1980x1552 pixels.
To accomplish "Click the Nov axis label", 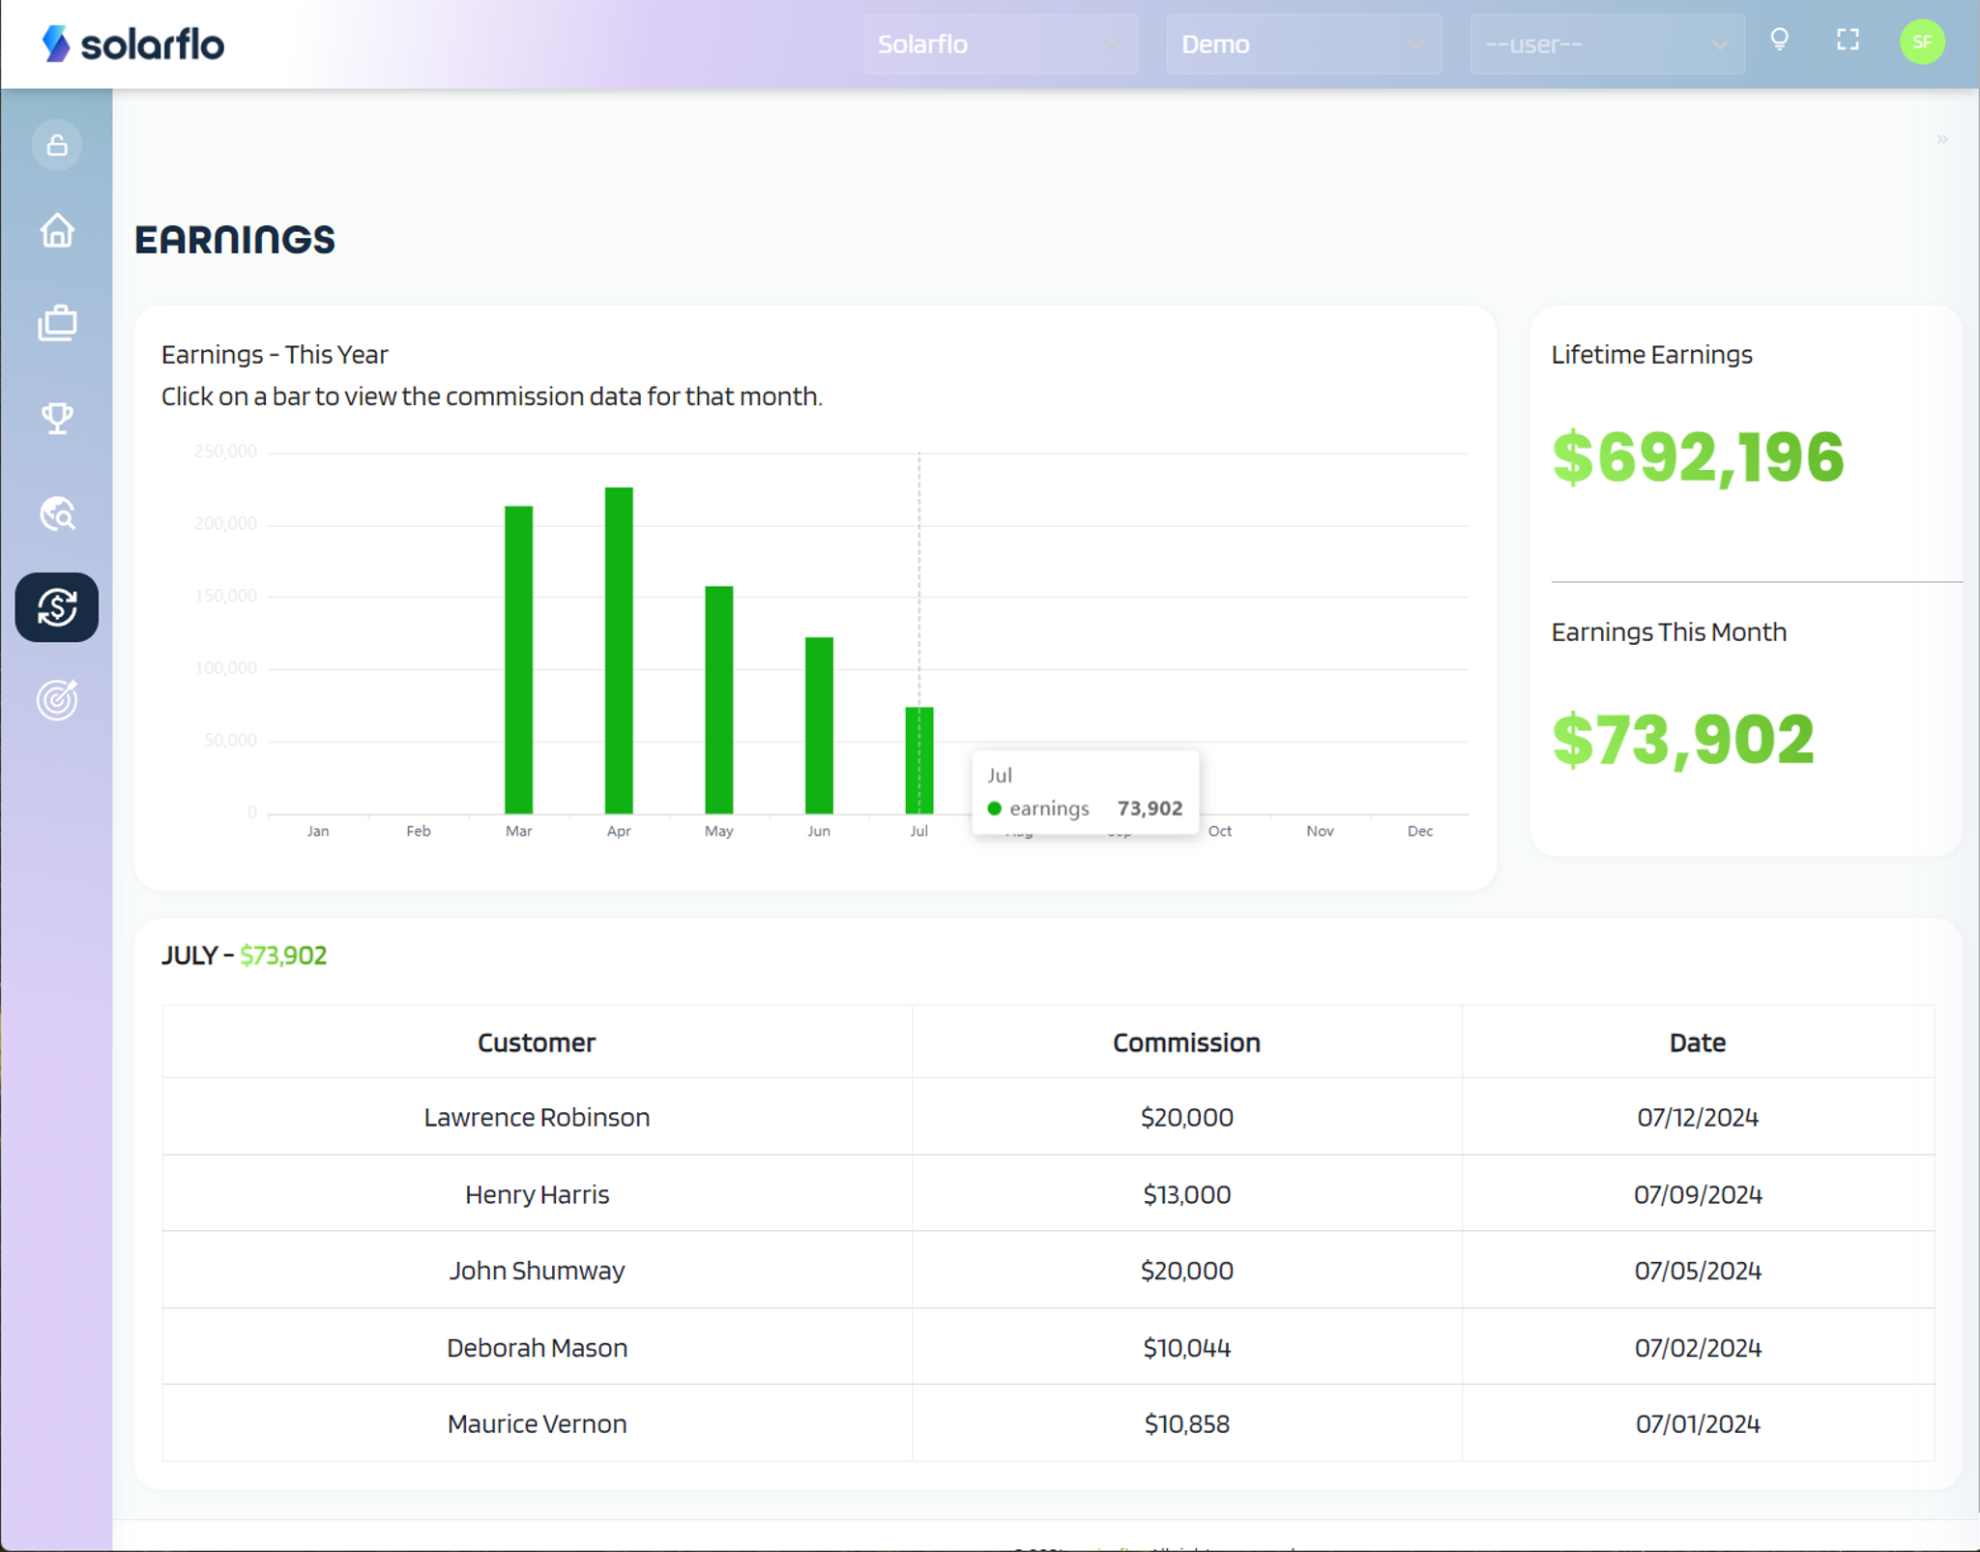I will [x=1320, y=831].
